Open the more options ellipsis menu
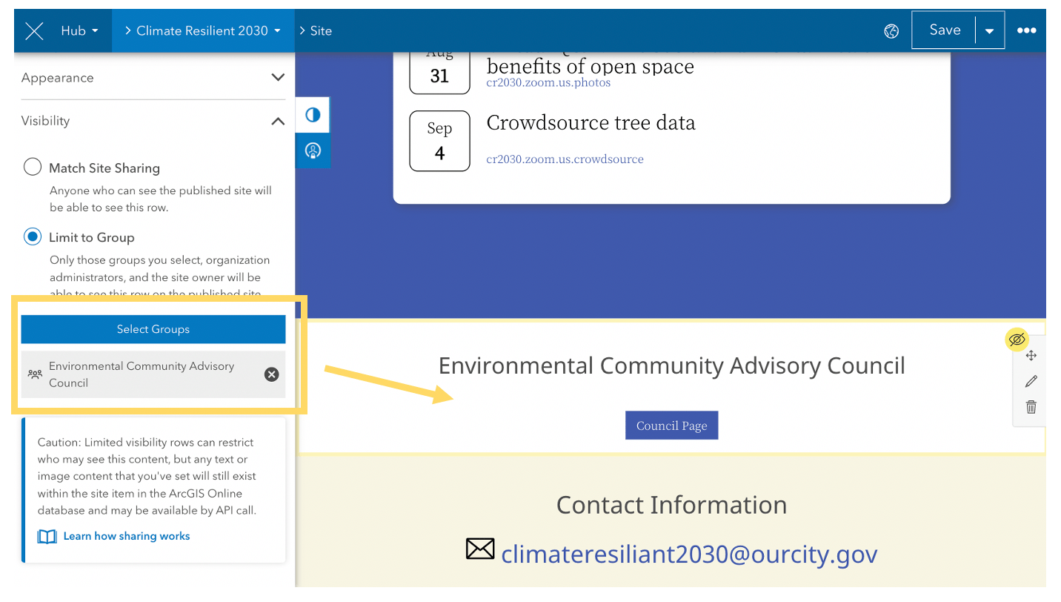 pos(1026,30)
